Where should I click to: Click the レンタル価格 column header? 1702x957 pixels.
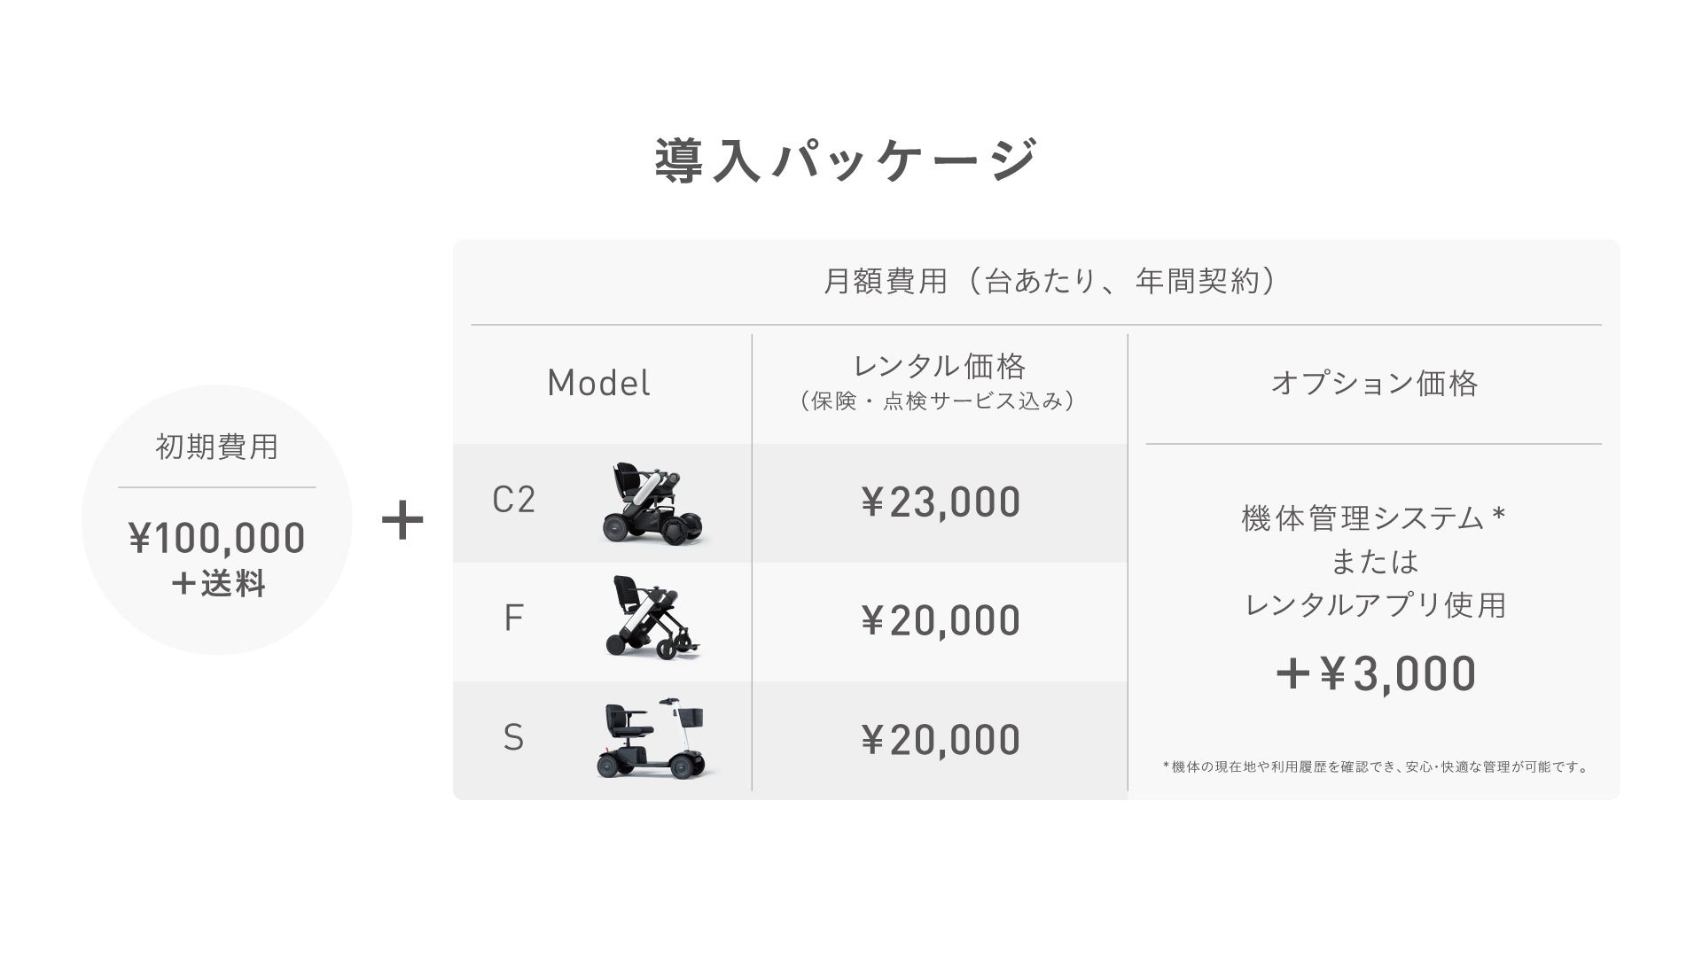[x=939, y=366]
